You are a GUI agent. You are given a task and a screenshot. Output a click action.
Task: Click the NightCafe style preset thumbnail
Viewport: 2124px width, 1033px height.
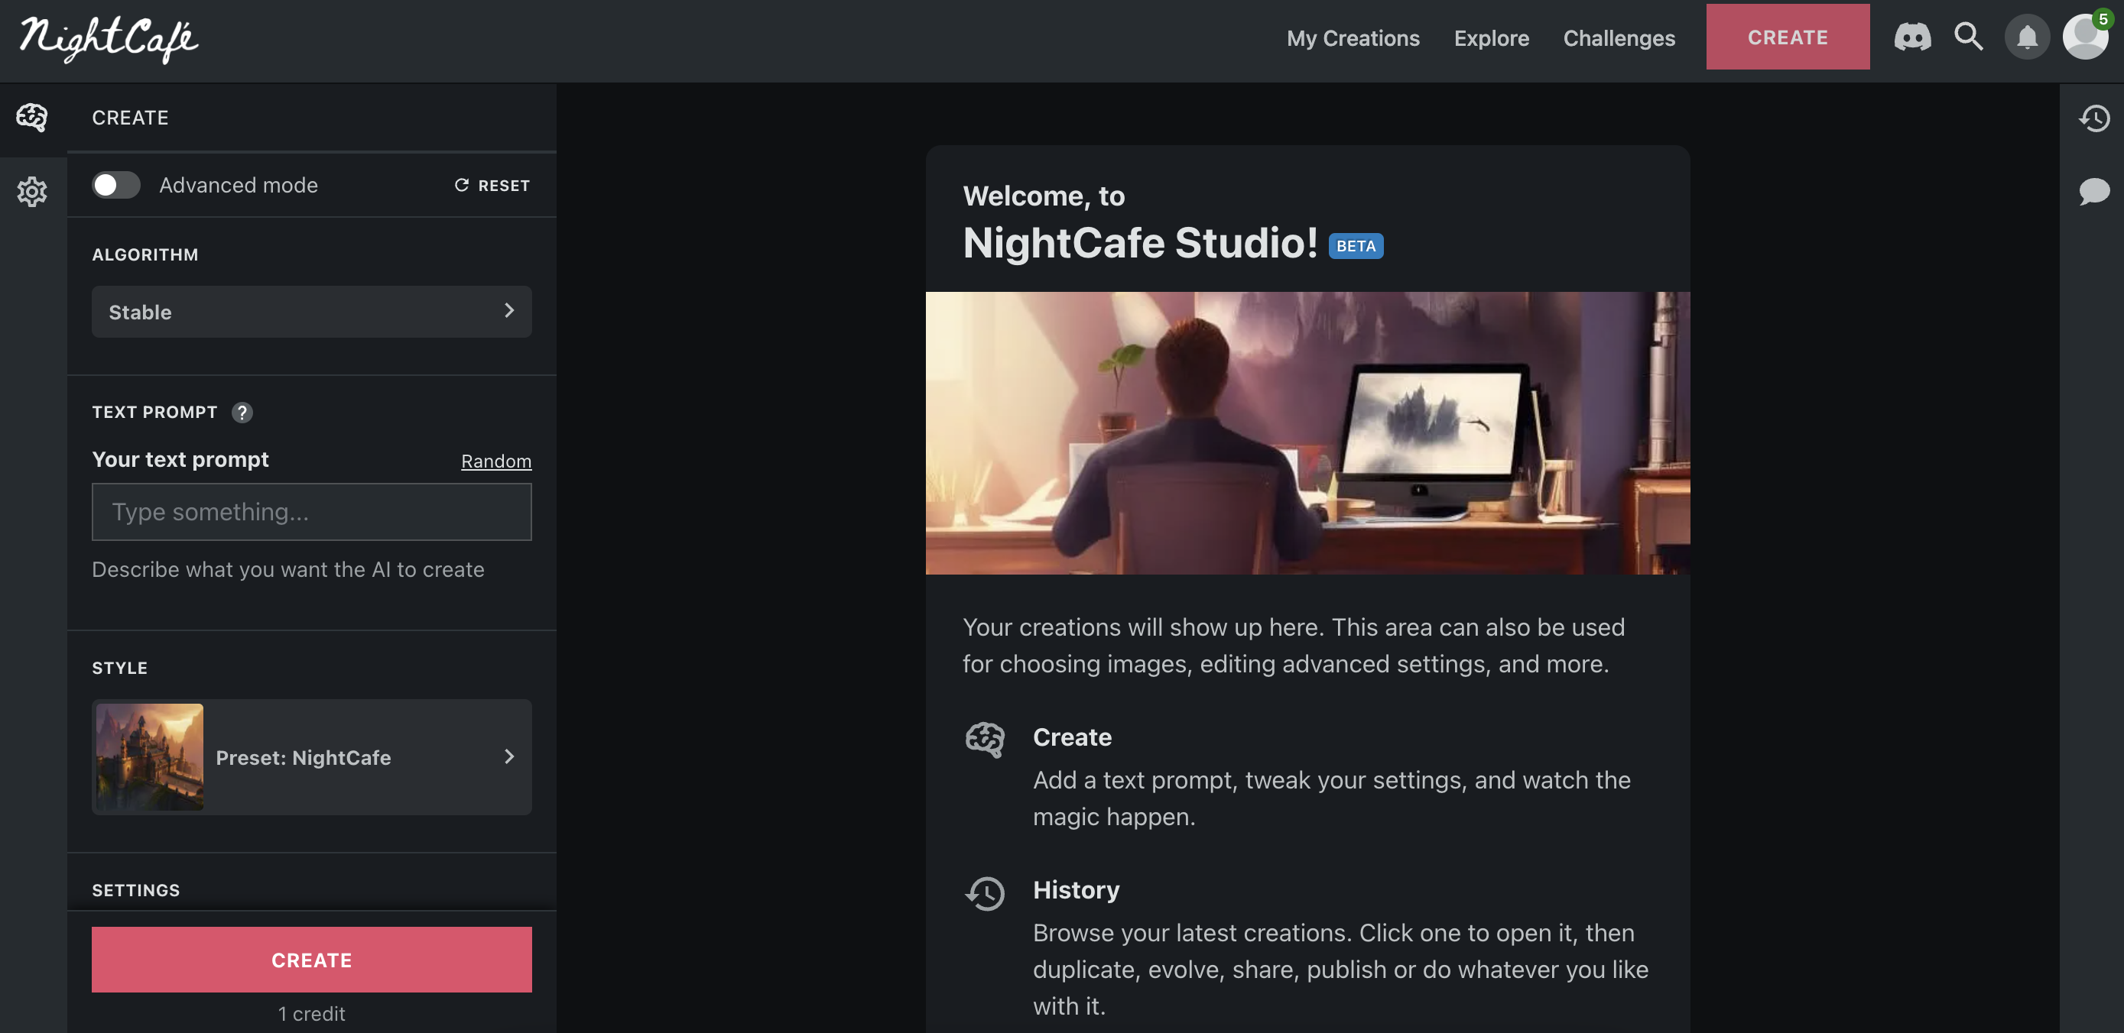pyautogui.click(x=149, y=757)
